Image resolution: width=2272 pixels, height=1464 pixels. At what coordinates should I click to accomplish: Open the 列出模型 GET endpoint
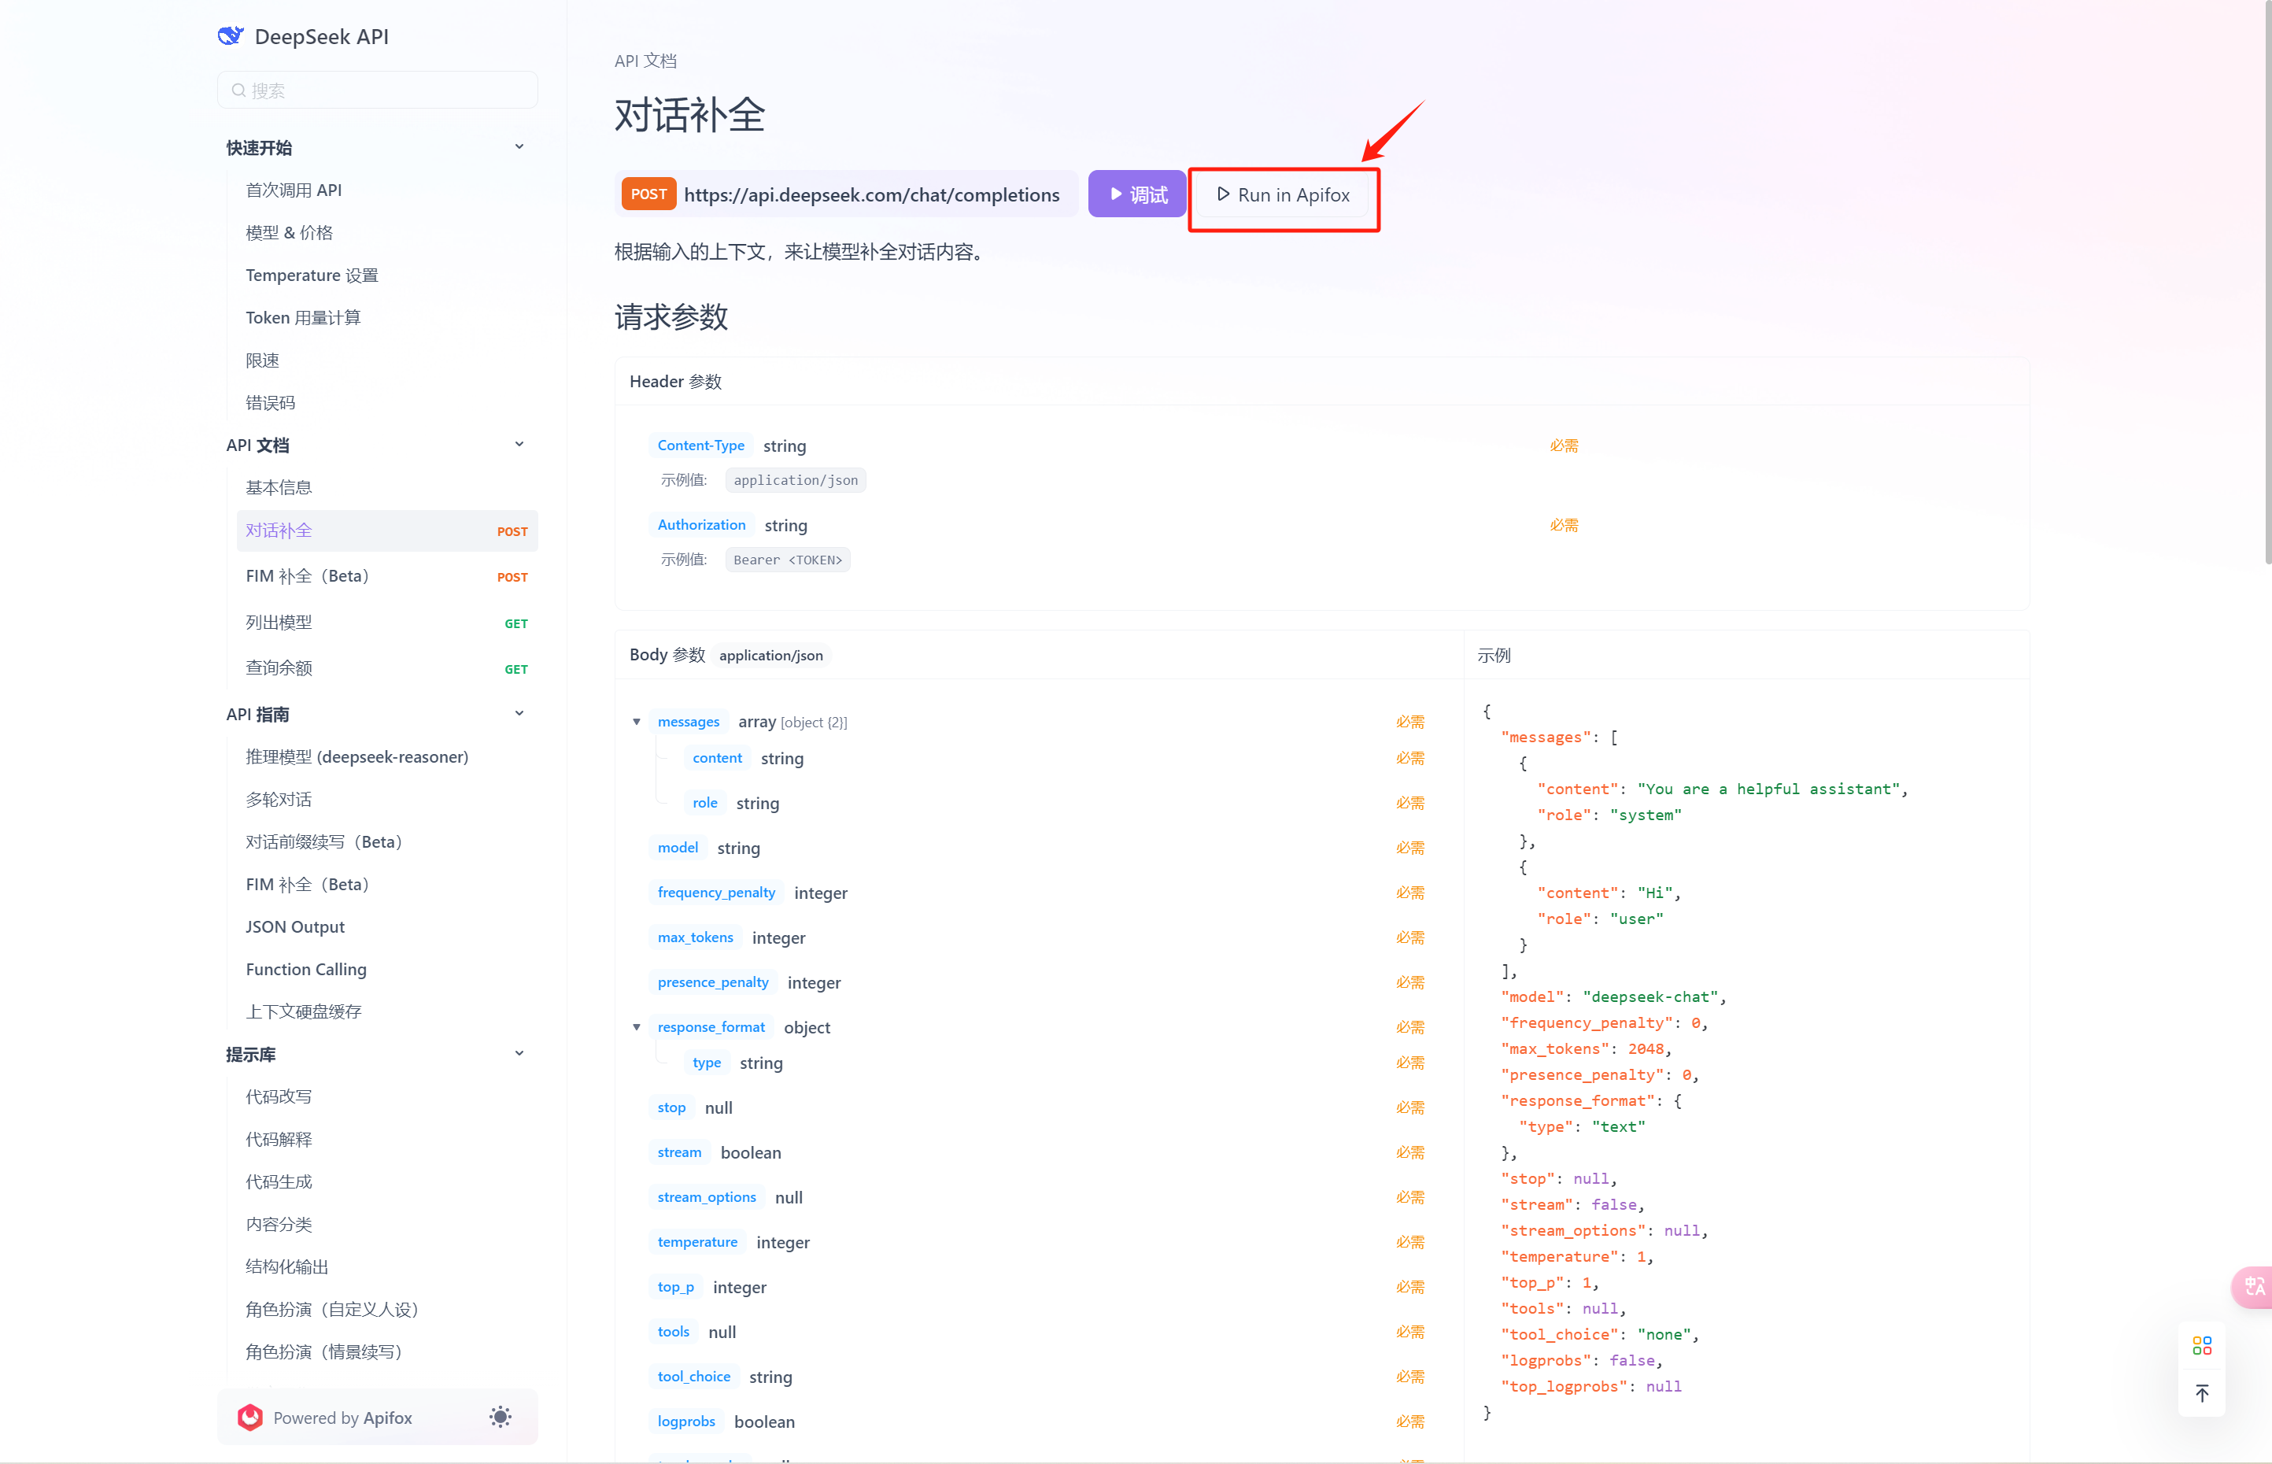tap(278, 622)
